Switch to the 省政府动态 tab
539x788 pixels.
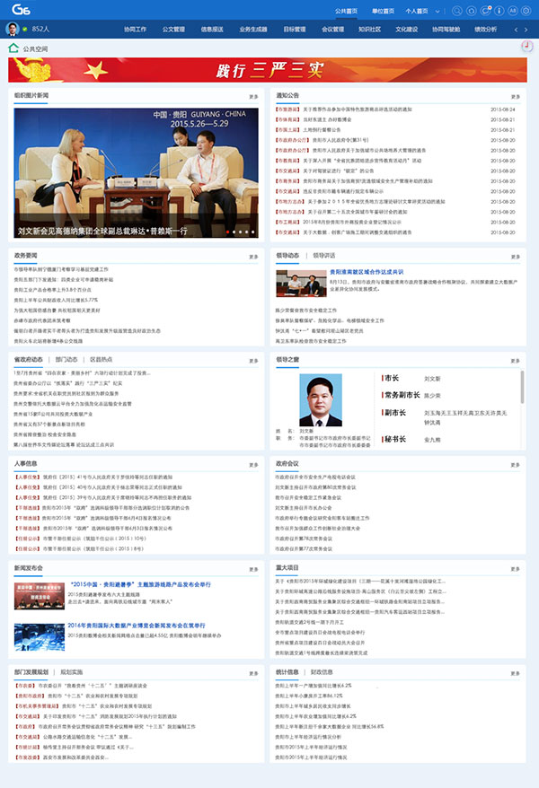29,359
